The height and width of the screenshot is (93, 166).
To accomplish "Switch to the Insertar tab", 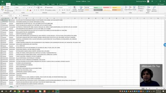I will 13,4.
